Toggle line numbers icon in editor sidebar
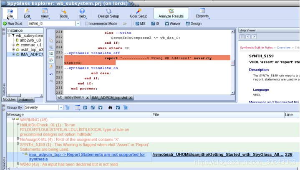The image size is (300, 170). pos(51,53)
